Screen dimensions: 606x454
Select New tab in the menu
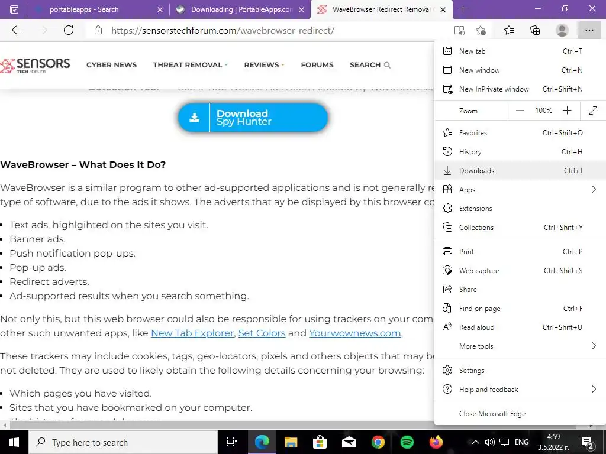click(520, 51)
